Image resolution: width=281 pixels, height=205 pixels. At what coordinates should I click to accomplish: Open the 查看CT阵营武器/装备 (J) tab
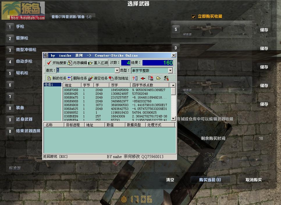[72, 17]
